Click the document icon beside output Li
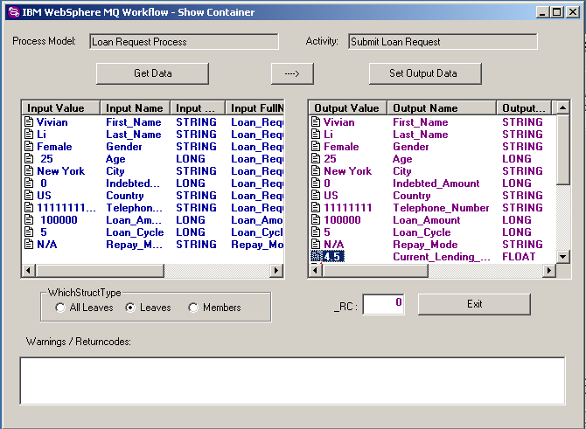The height and width of the screenshot is (429, 586). (x=316, y=134)
